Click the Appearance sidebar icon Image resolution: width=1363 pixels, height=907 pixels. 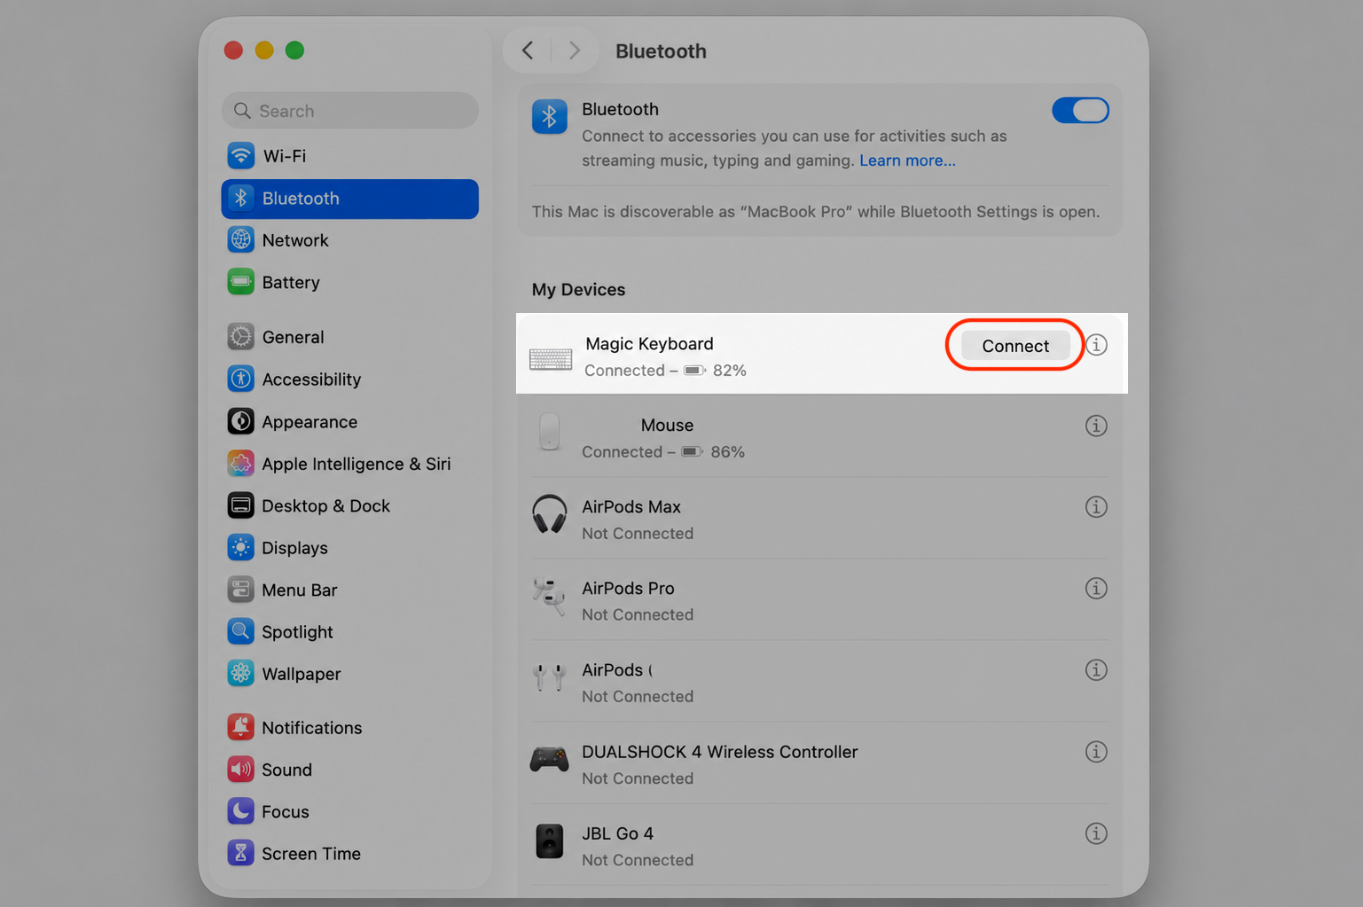(x=240, y=421)
